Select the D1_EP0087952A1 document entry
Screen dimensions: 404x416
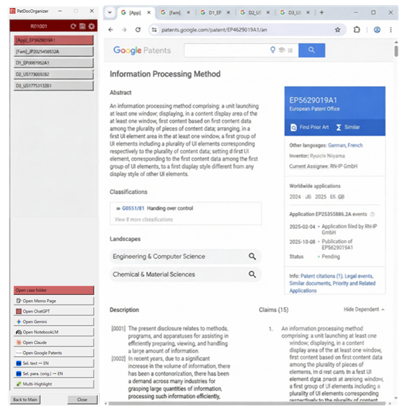click(54, 63)
